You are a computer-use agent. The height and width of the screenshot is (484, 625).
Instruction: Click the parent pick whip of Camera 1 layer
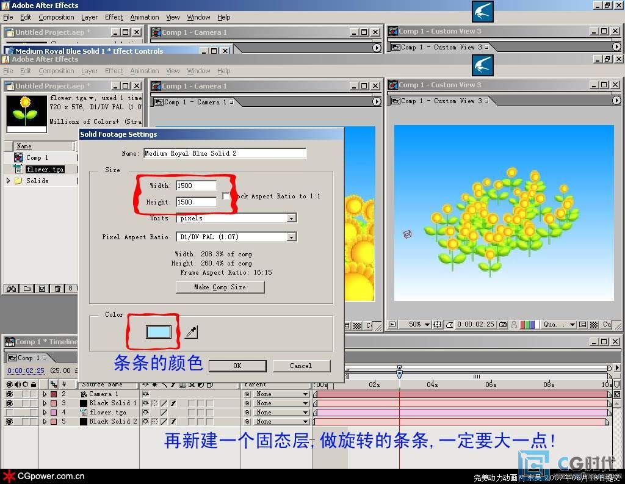247,394
